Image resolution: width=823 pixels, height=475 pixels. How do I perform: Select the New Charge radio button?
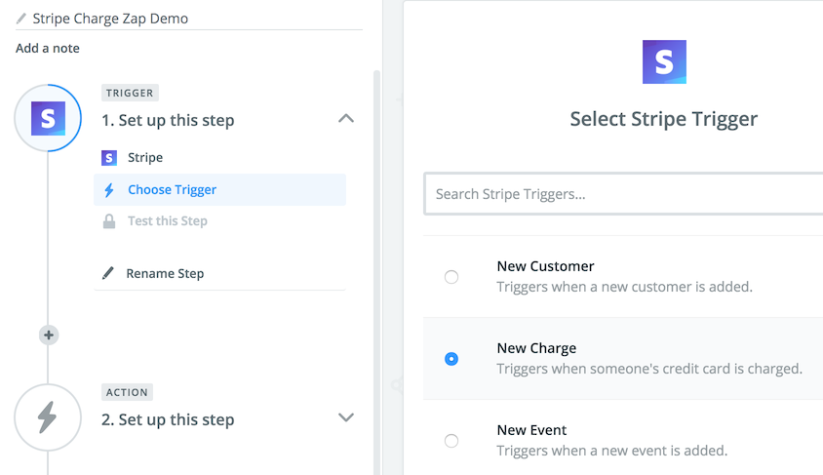click(x=451, y=359)
